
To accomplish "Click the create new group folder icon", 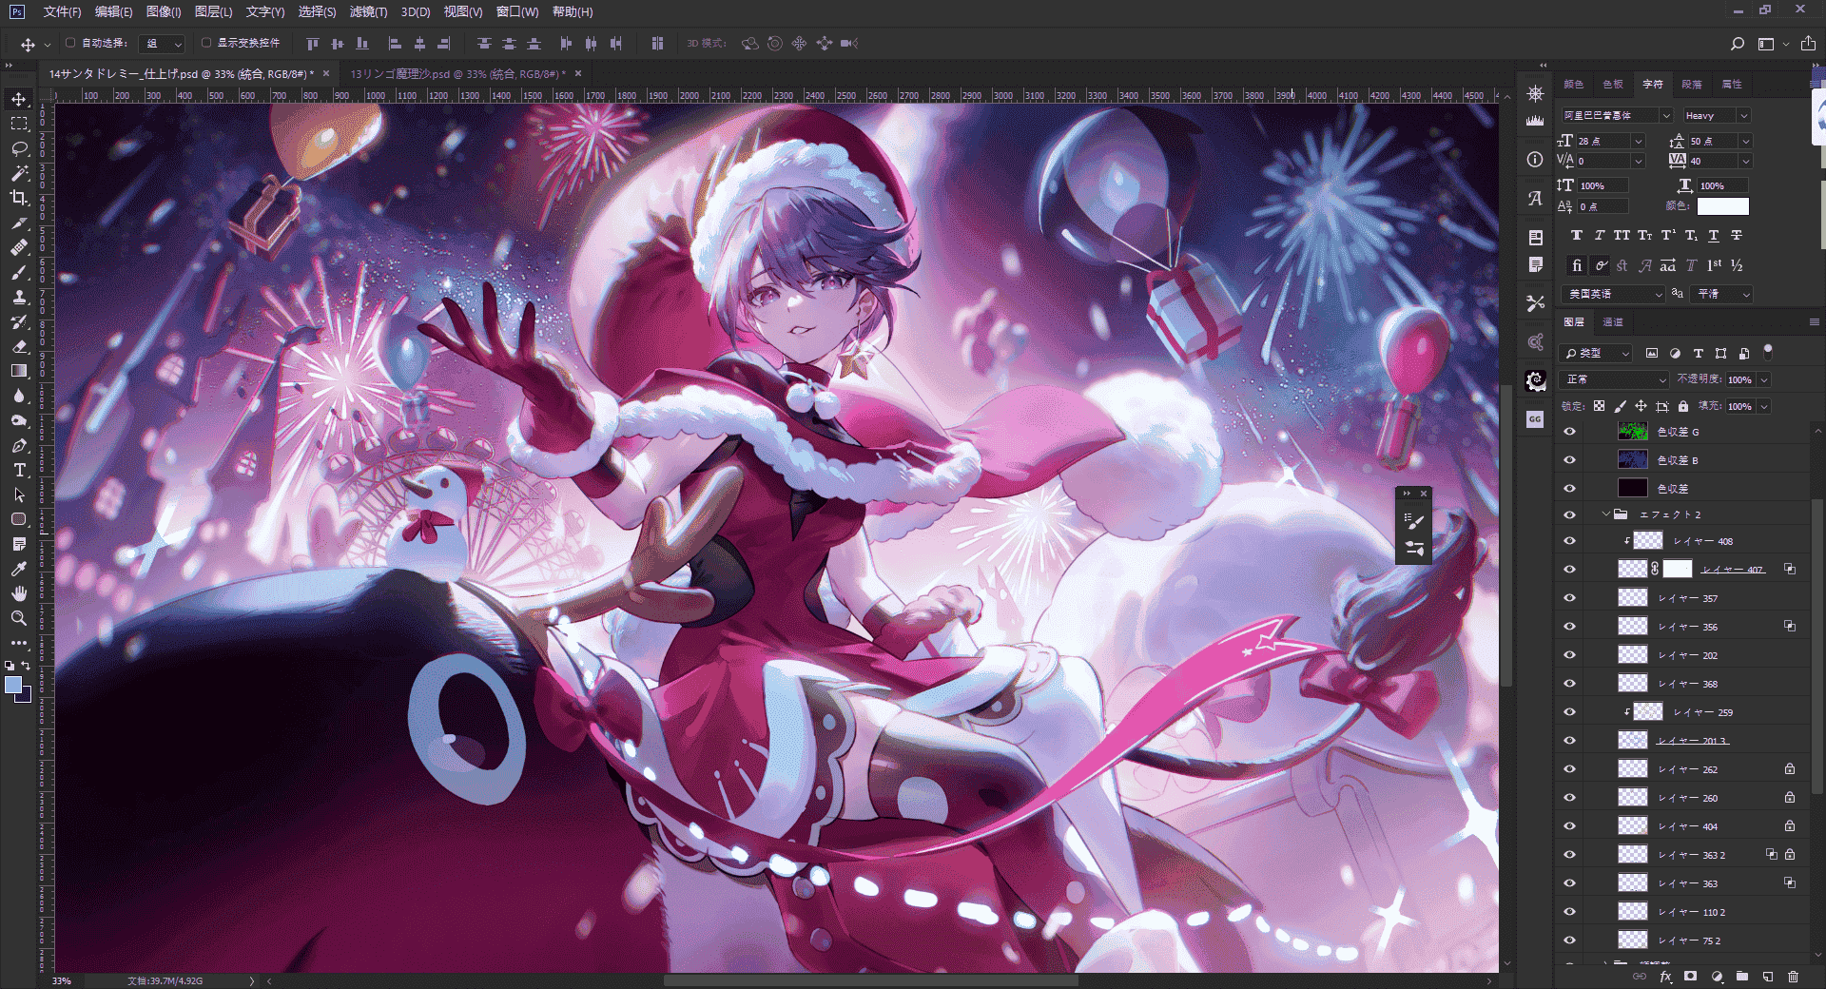I will click(x=1742, y=977).
